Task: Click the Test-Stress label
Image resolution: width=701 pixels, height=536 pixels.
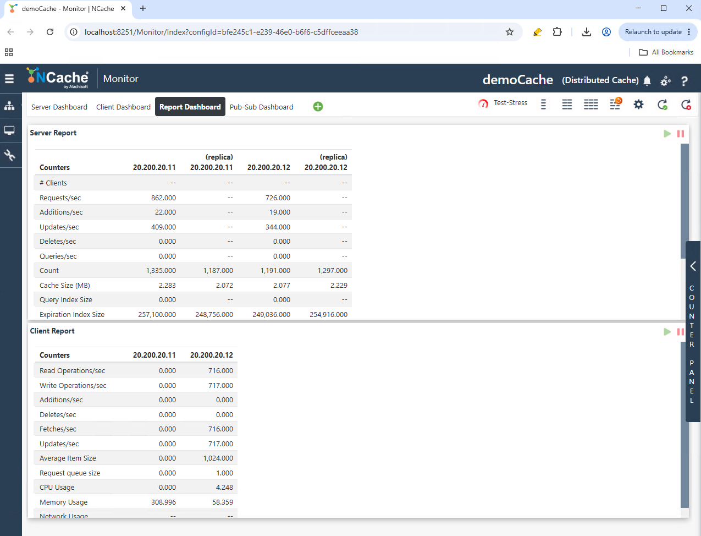Action: pyautogui.click(x=510, y=103)
